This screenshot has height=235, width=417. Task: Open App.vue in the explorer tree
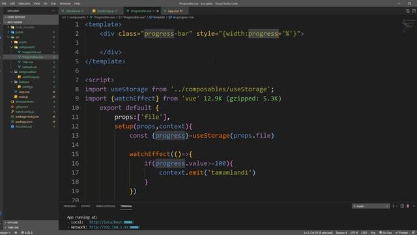click(24, 92)
